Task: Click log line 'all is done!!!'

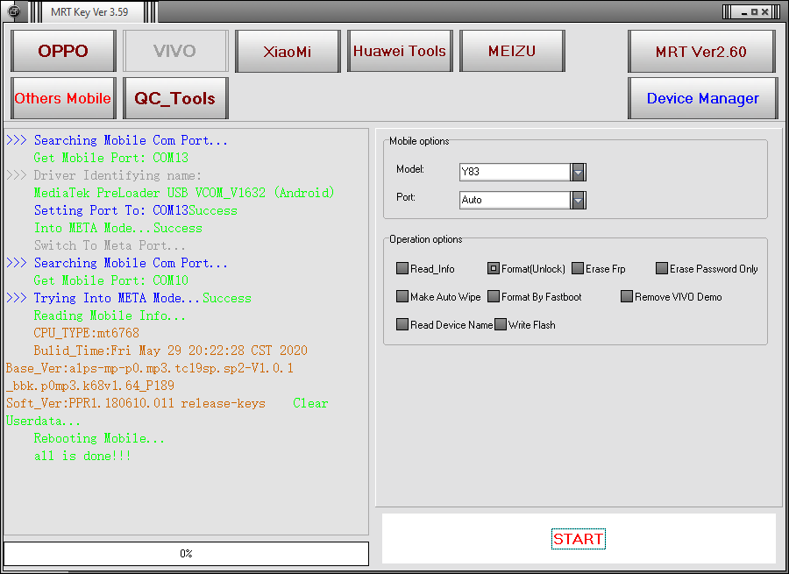Action: (82, 456)
